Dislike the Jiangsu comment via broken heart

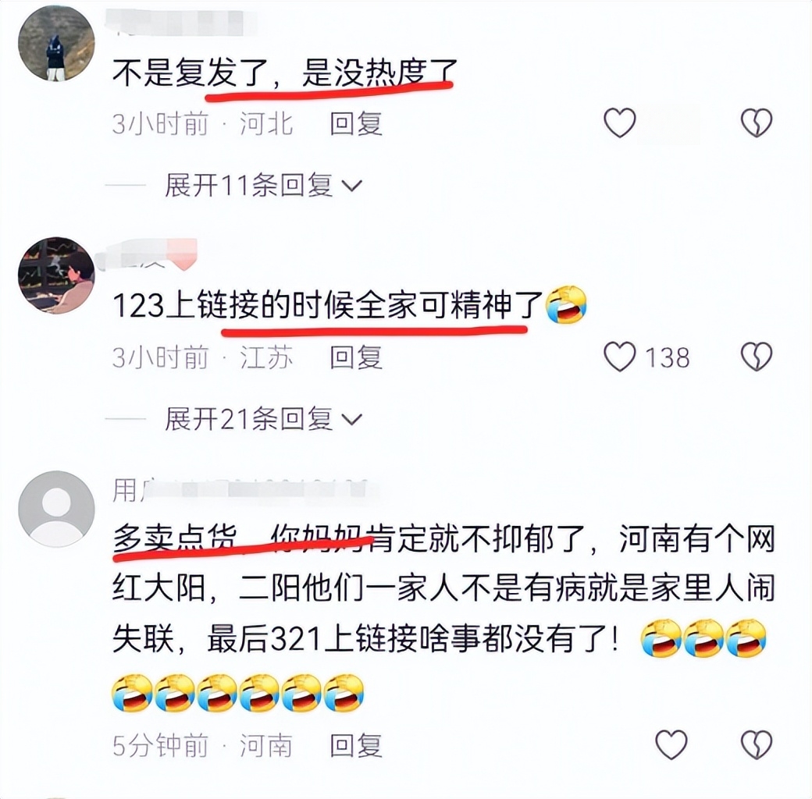757,357
